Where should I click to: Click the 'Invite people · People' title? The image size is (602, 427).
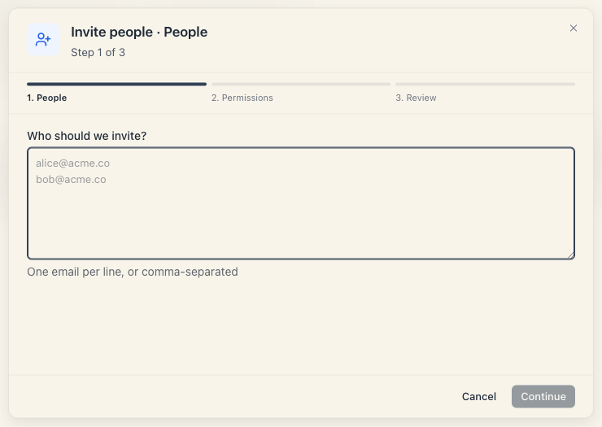pos(139,32)
